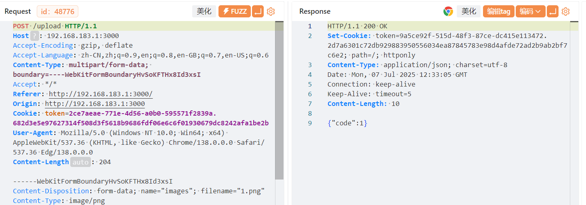Open the Referer URL link
The image size is (586, 205).
pos(101,94)
